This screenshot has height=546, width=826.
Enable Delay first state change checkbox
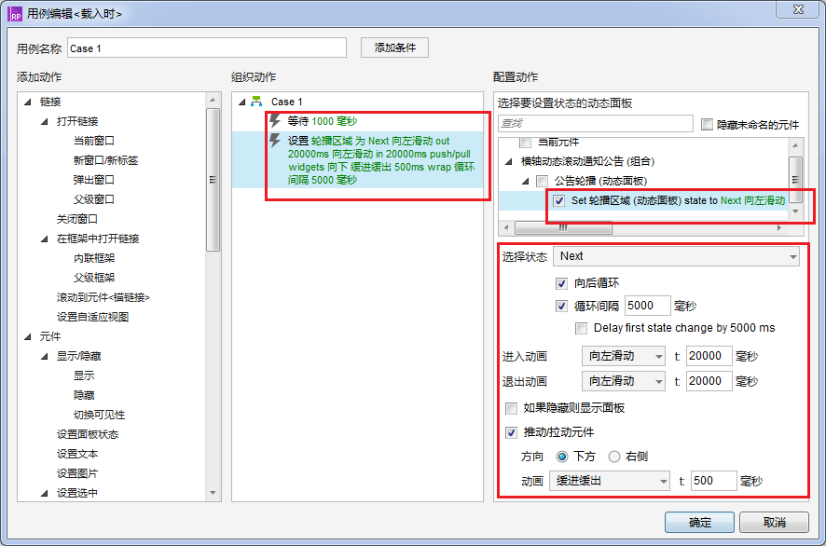tap(581, 329)
